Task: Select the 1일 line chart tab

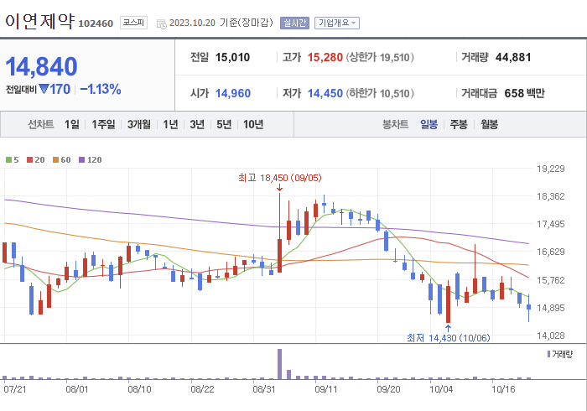Action: pyautogui.click(x=72, y=124)
